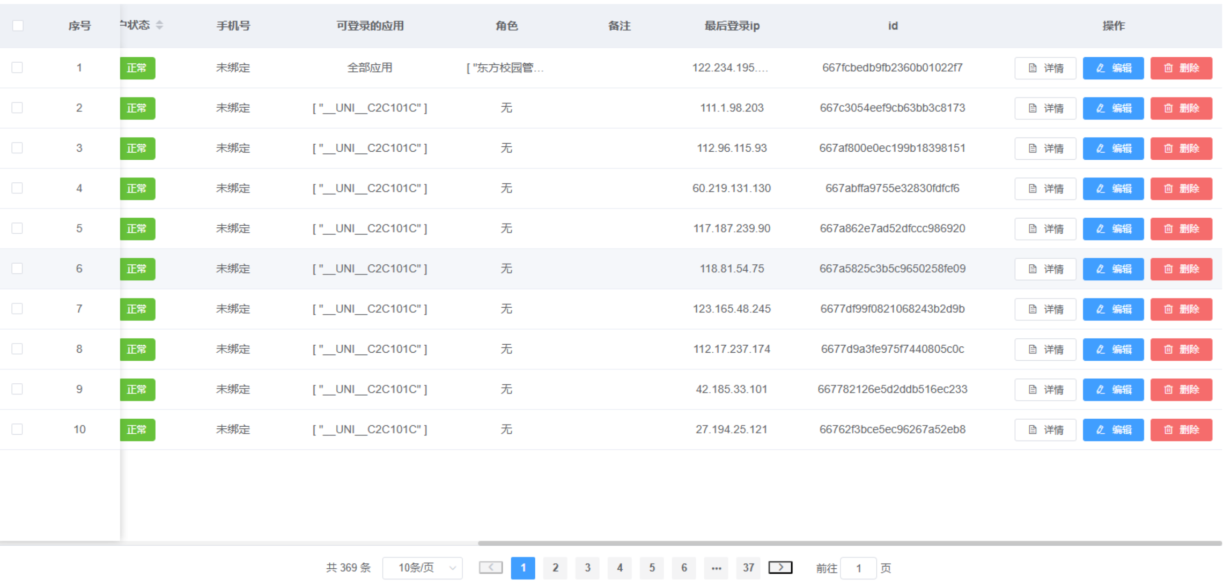Click 删除 for row with ip 118.81.54.75
Image resolution: width=1231 pixels, height=587 pixels.
1181,269
